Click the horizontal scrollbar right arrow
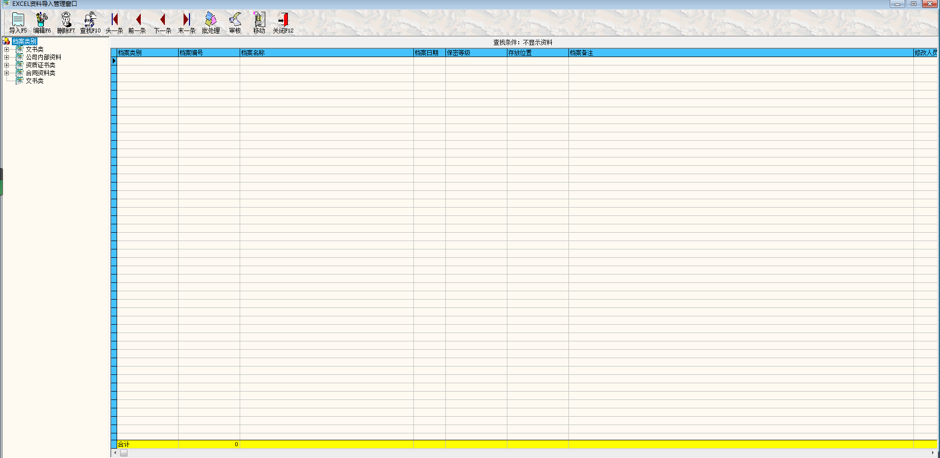940x458 pixels. pyautogui.click(x=932, y=453)
